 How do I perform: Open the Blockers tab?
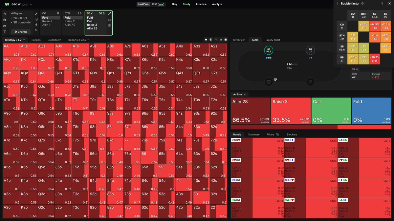(292, 135)
